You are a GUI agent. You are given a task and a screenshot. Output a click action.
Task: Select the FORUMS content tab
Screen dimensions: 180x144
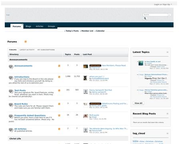[x=13, y=50]
